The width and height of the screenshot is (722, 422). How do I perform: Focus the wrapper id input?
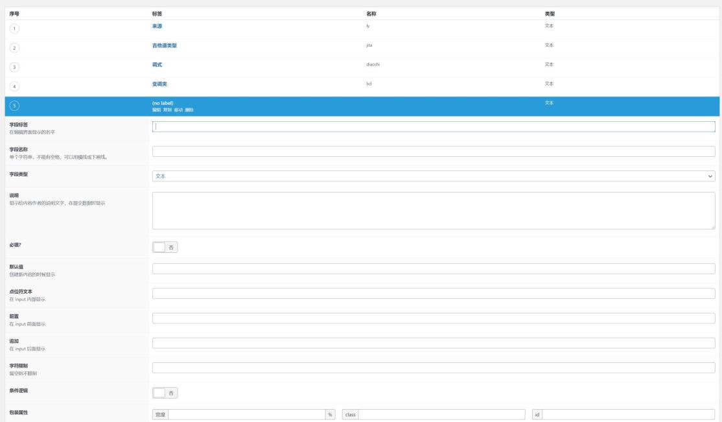[x=629, y=415]
